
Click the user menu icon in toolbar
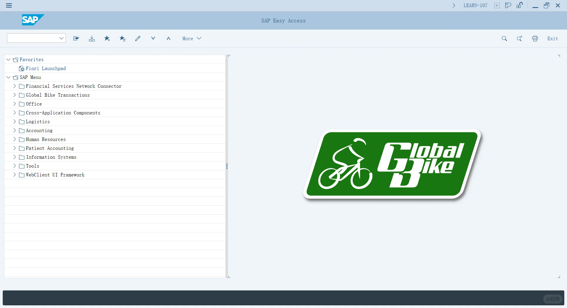point(76,38)
